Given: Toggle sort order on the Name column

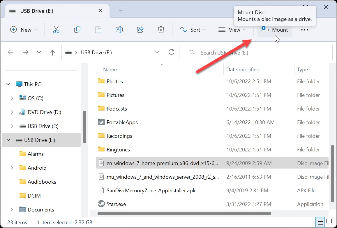Looking at the screenshot, I should tap(110, 69).
